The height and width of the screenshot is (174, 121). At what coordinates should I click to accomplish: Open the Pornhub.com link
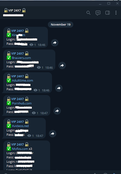[22, 103]
